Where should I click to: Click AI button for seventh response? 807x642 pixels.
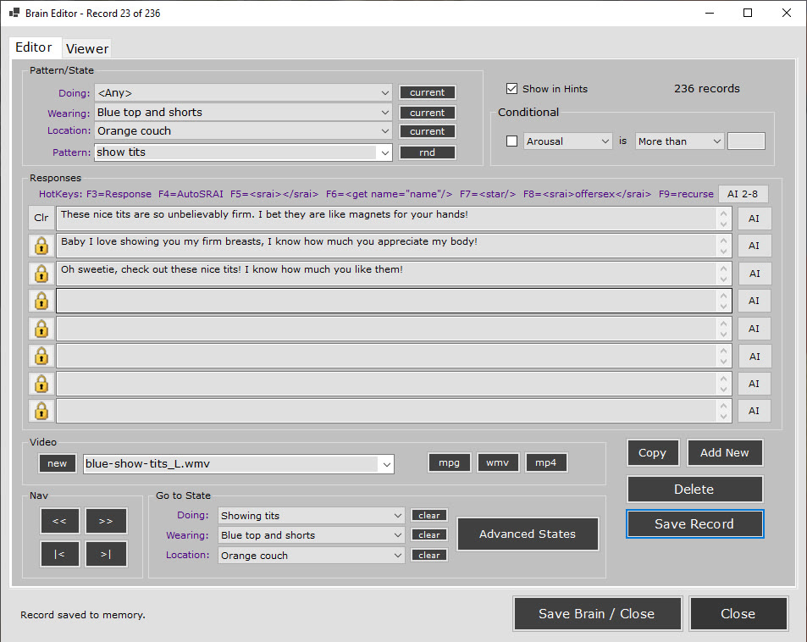(754, 384)
